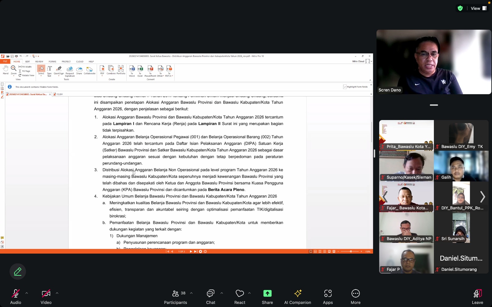Leave the meeting
The width and height of the screenshot is (492, 307).
478,297
